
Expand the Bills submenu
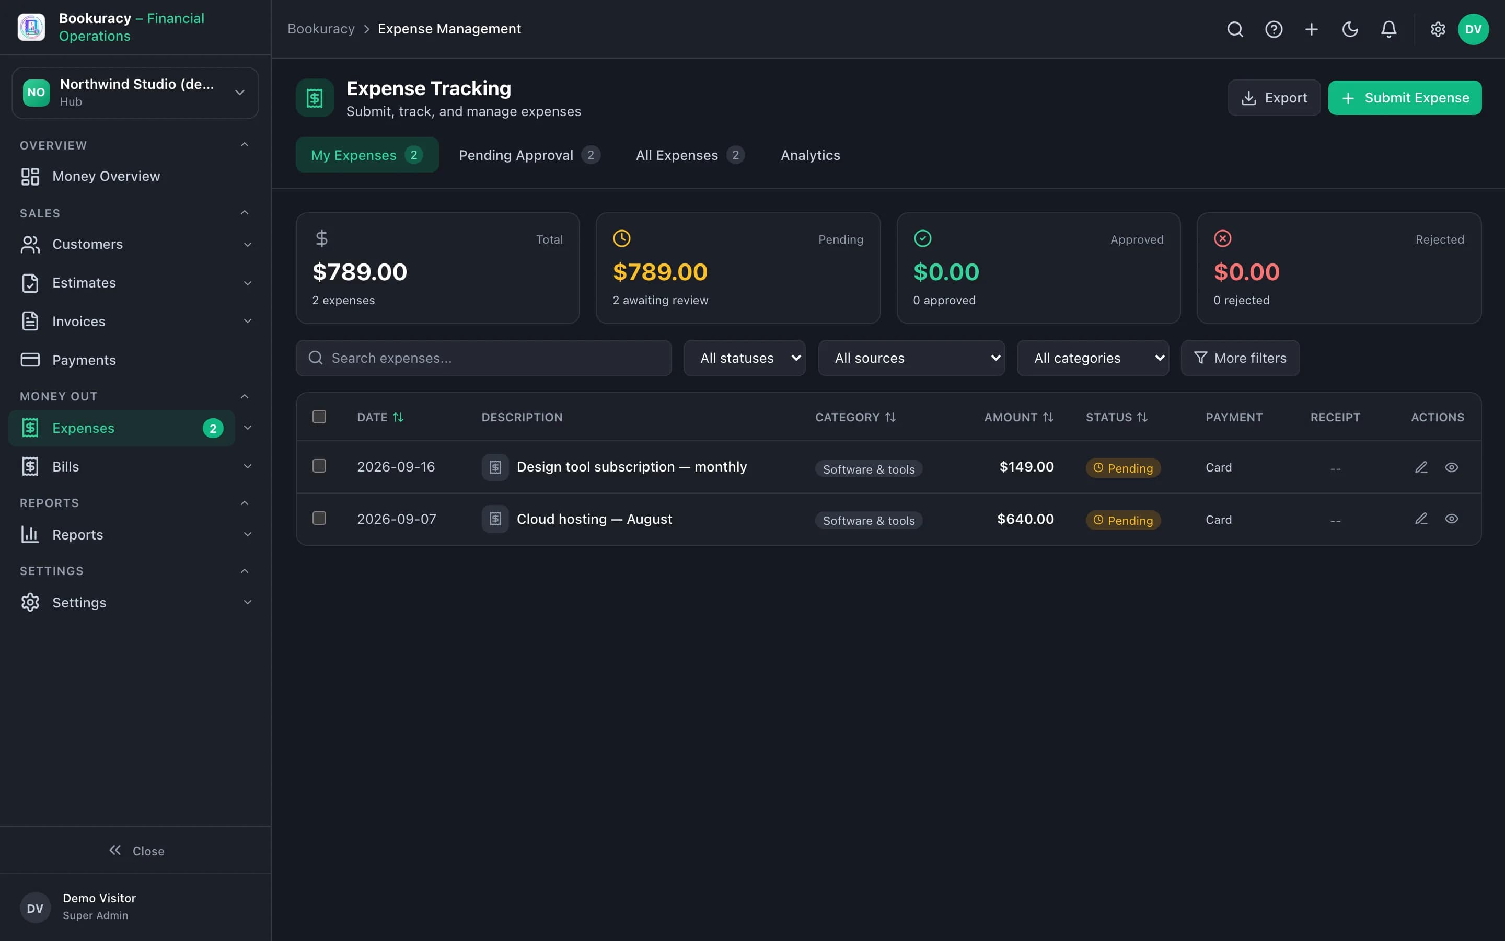click(x=248, y=467)
